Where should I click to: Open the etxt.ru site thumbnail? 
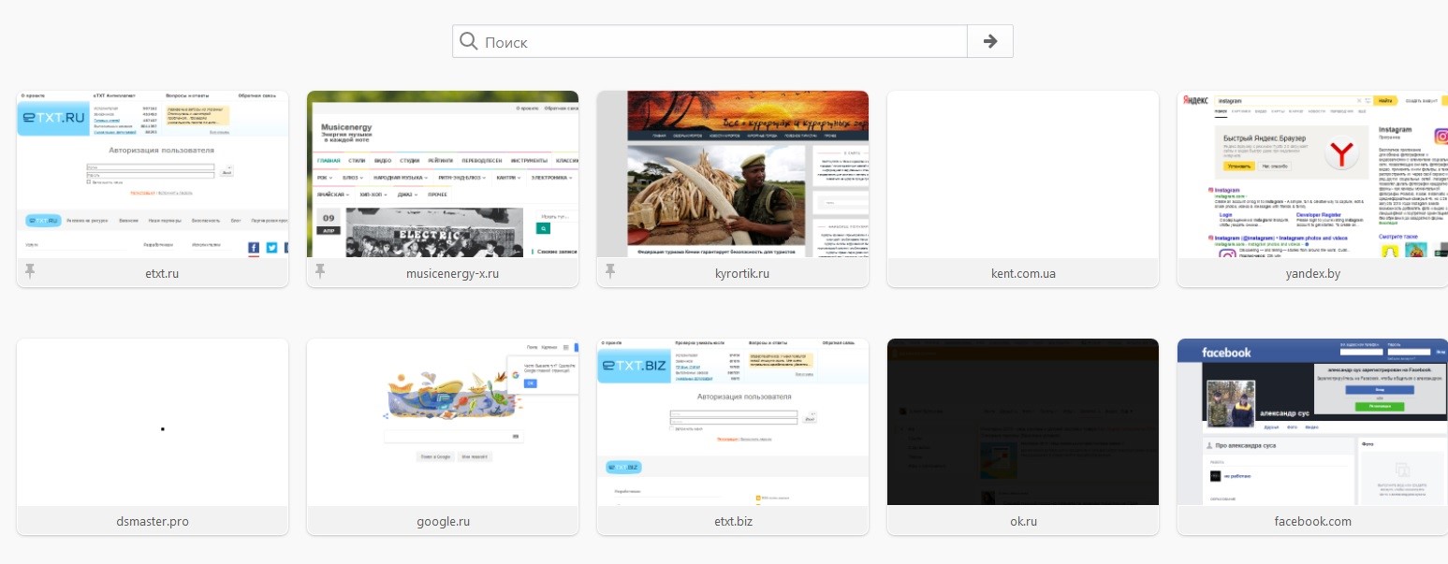click(x=153, y=175)
